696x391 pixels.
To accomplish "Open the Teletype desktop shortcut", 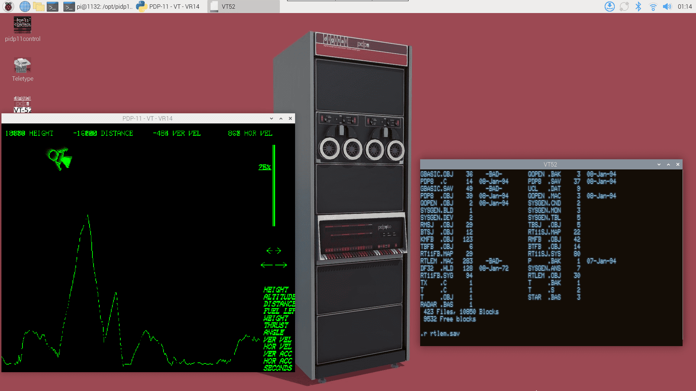I will coord(22,65).
